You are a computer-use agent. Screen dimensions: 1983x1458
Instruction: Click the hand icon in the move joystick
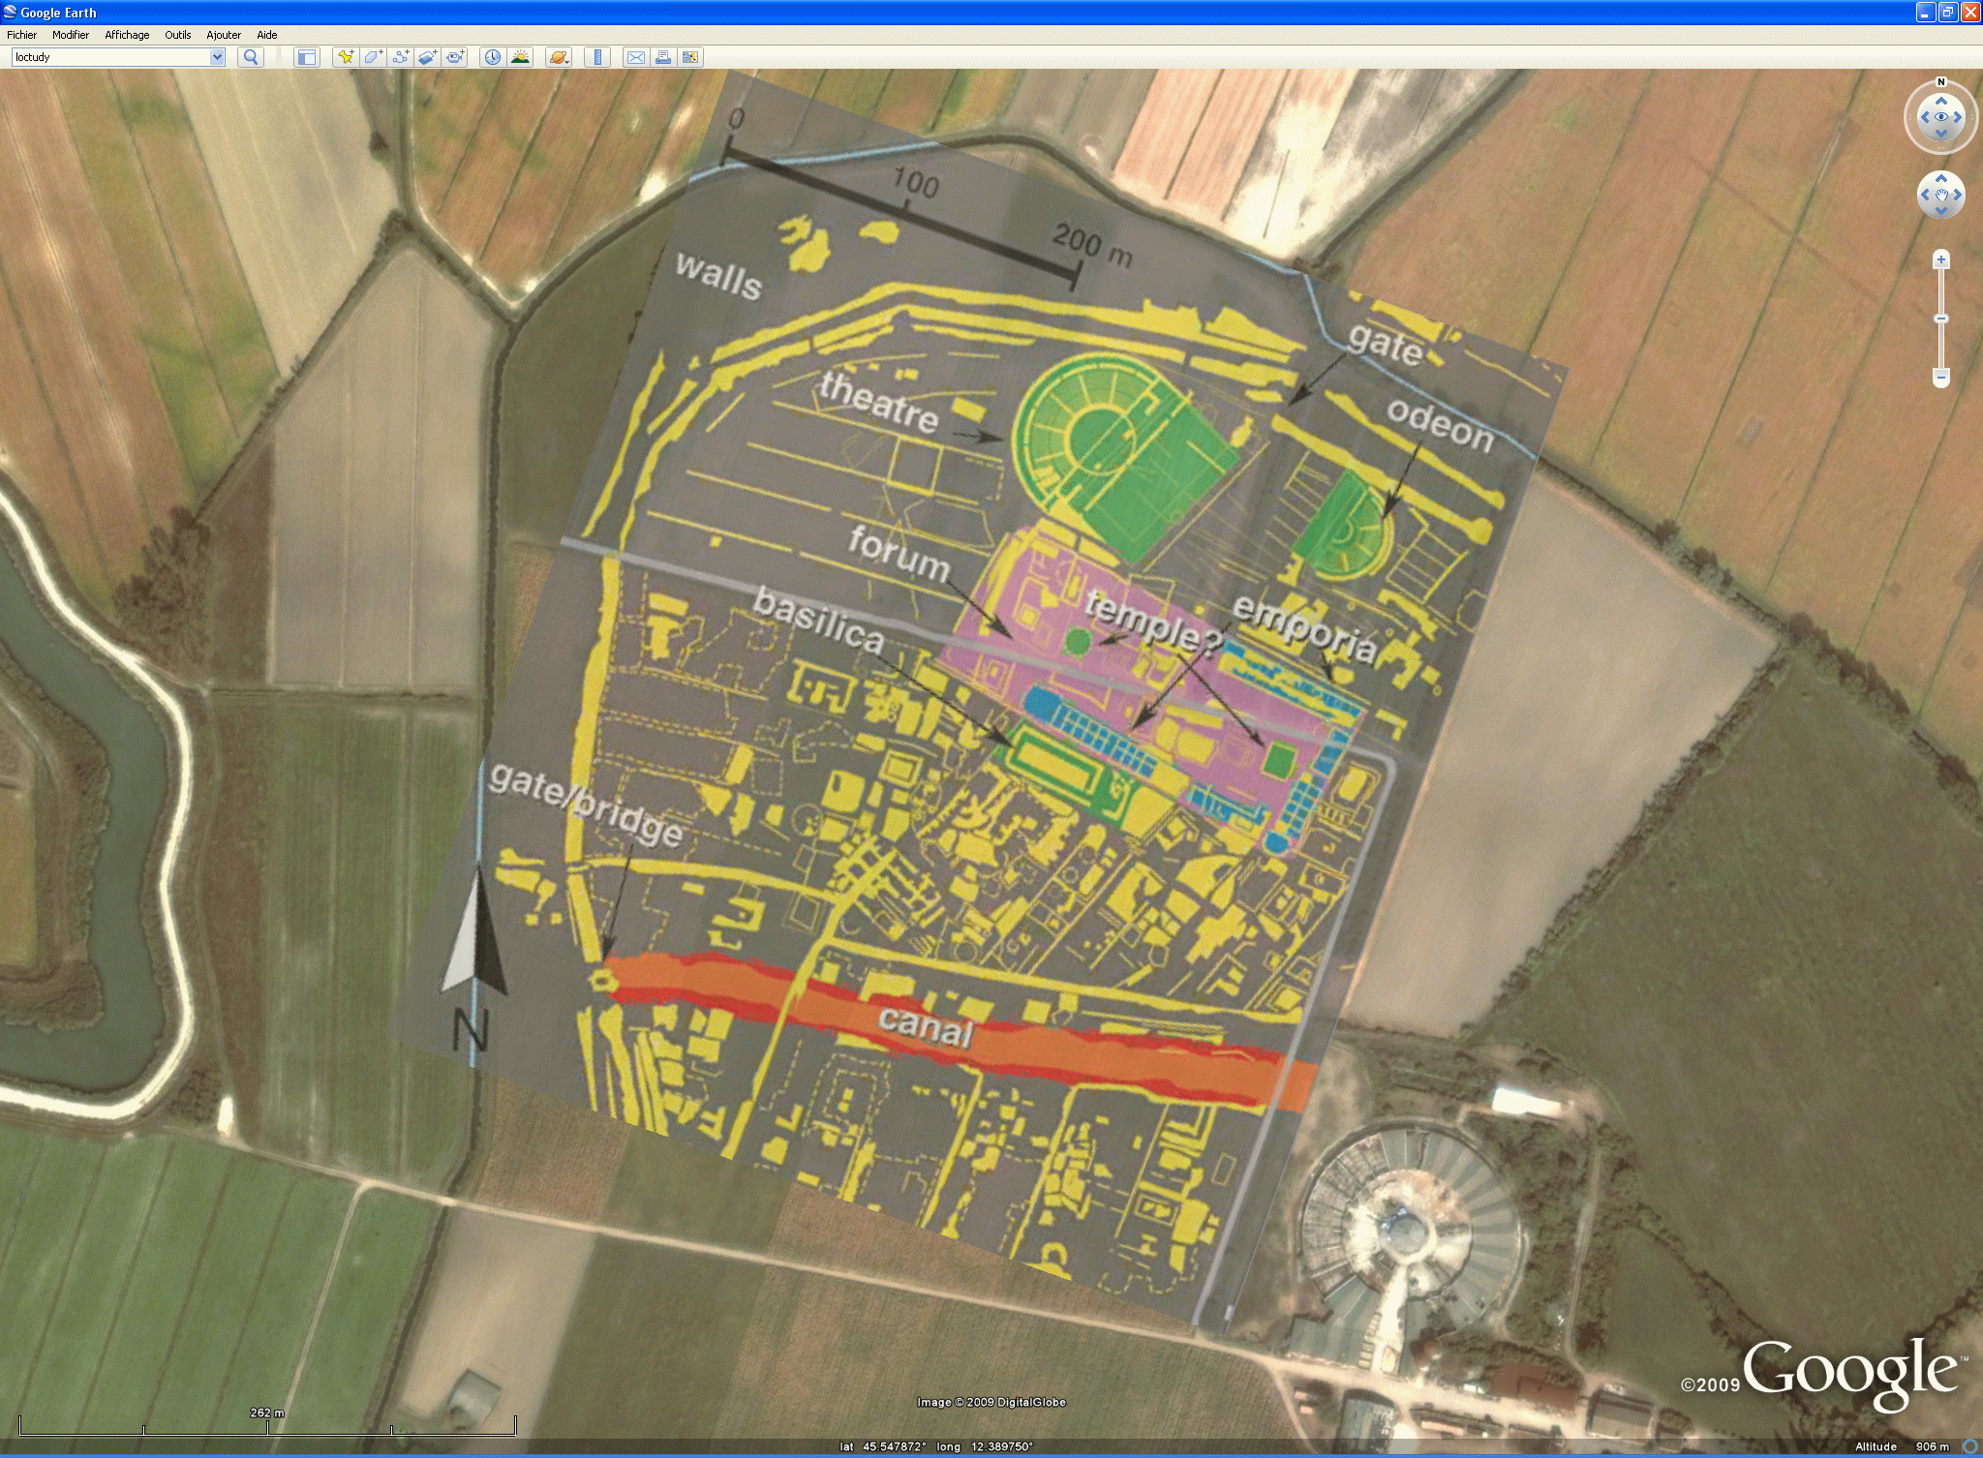pos(1941,195)
